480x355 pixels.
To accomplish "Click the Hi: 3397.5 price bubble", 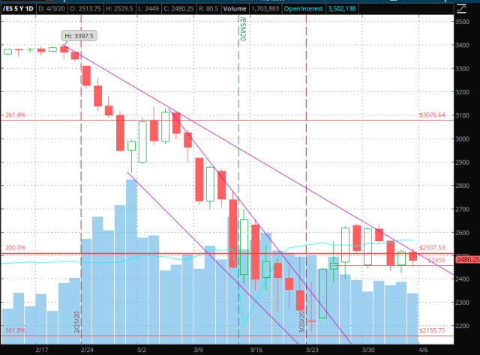I will coord(77,34).
